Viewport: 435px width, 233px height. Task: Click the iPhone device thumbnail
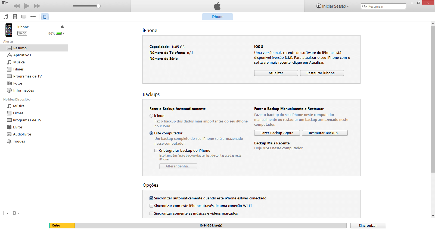click(9, 30)
